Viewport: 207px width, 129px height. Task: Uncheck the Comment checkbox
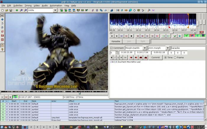click(x=111, y=48)
